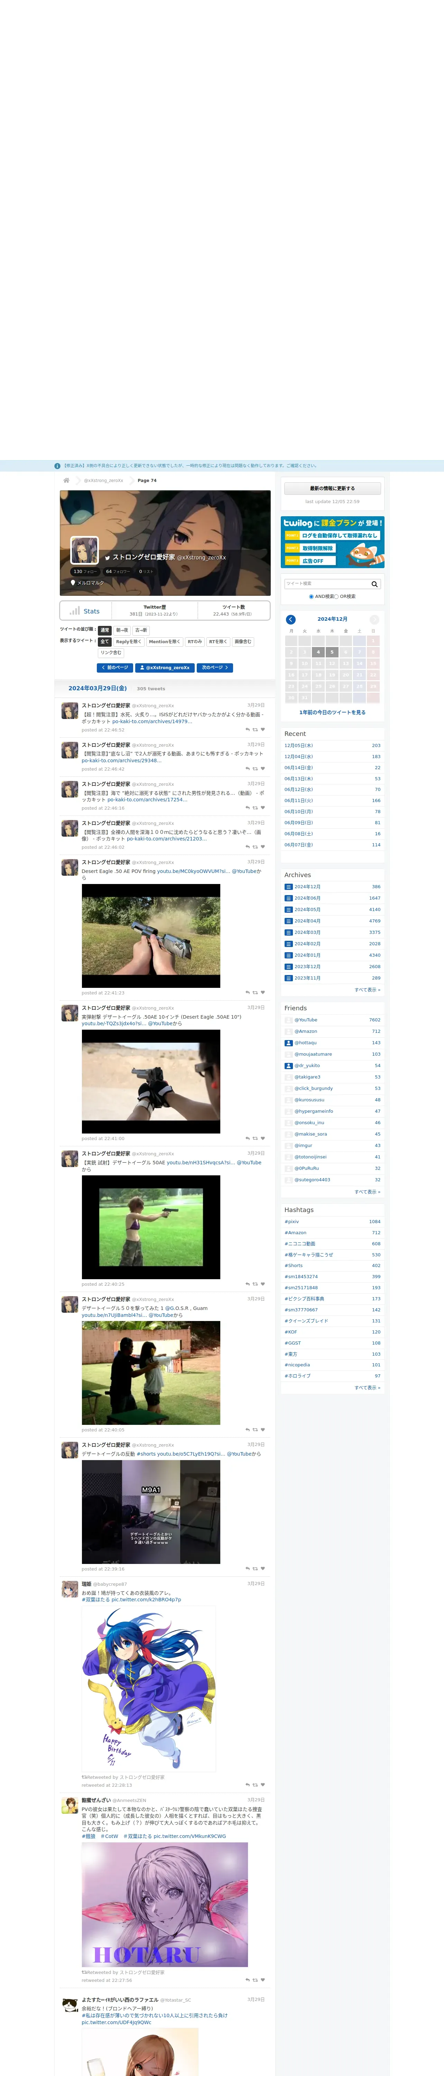Expand Friends with すべて表示 link
Image resolution: width=444 pixels, height=2076 pixels.
point(368,1191)
